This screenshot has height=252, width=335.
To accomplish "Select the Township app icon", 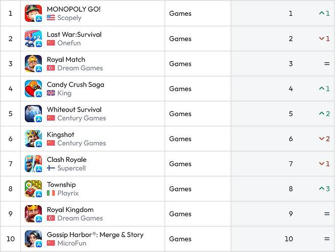I will (x=33, y=189).
